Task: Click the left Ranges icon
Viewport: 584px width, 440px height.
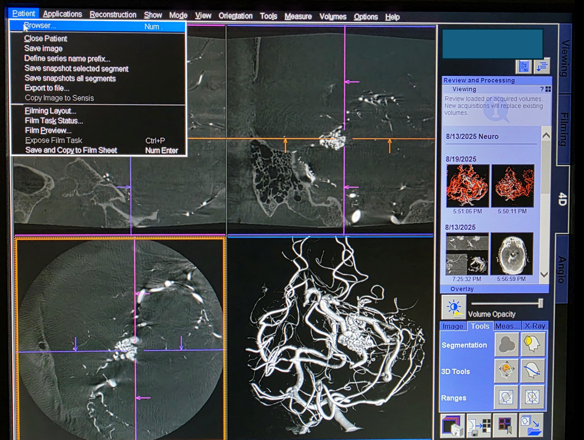Action: coord(506,397)
